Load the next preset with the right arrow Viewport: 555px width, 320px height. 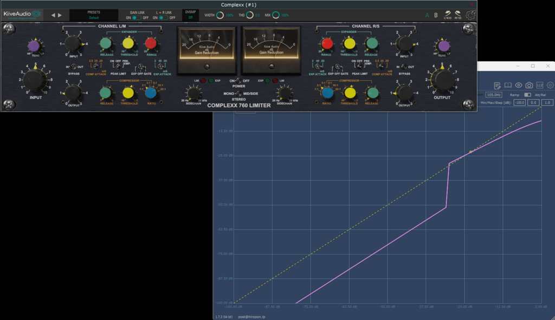[60, 15]
